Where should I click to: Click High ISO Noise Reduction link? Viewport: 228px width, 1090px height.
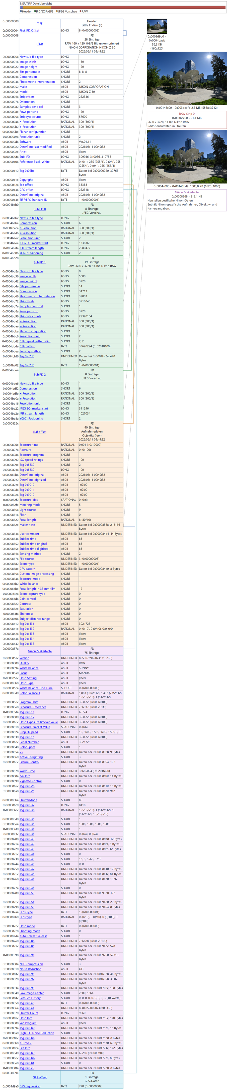coord(37,1033)
